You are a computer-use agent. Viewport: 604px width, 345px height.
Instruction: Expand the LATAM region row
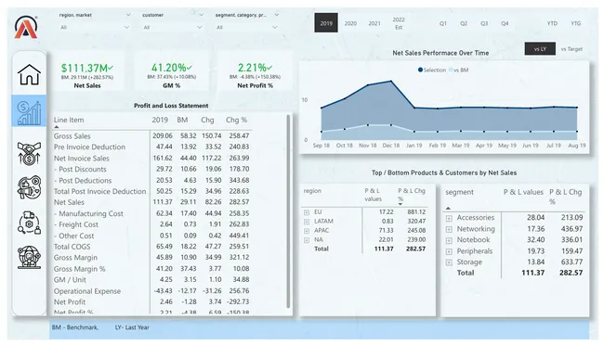(x=307, y=222)
